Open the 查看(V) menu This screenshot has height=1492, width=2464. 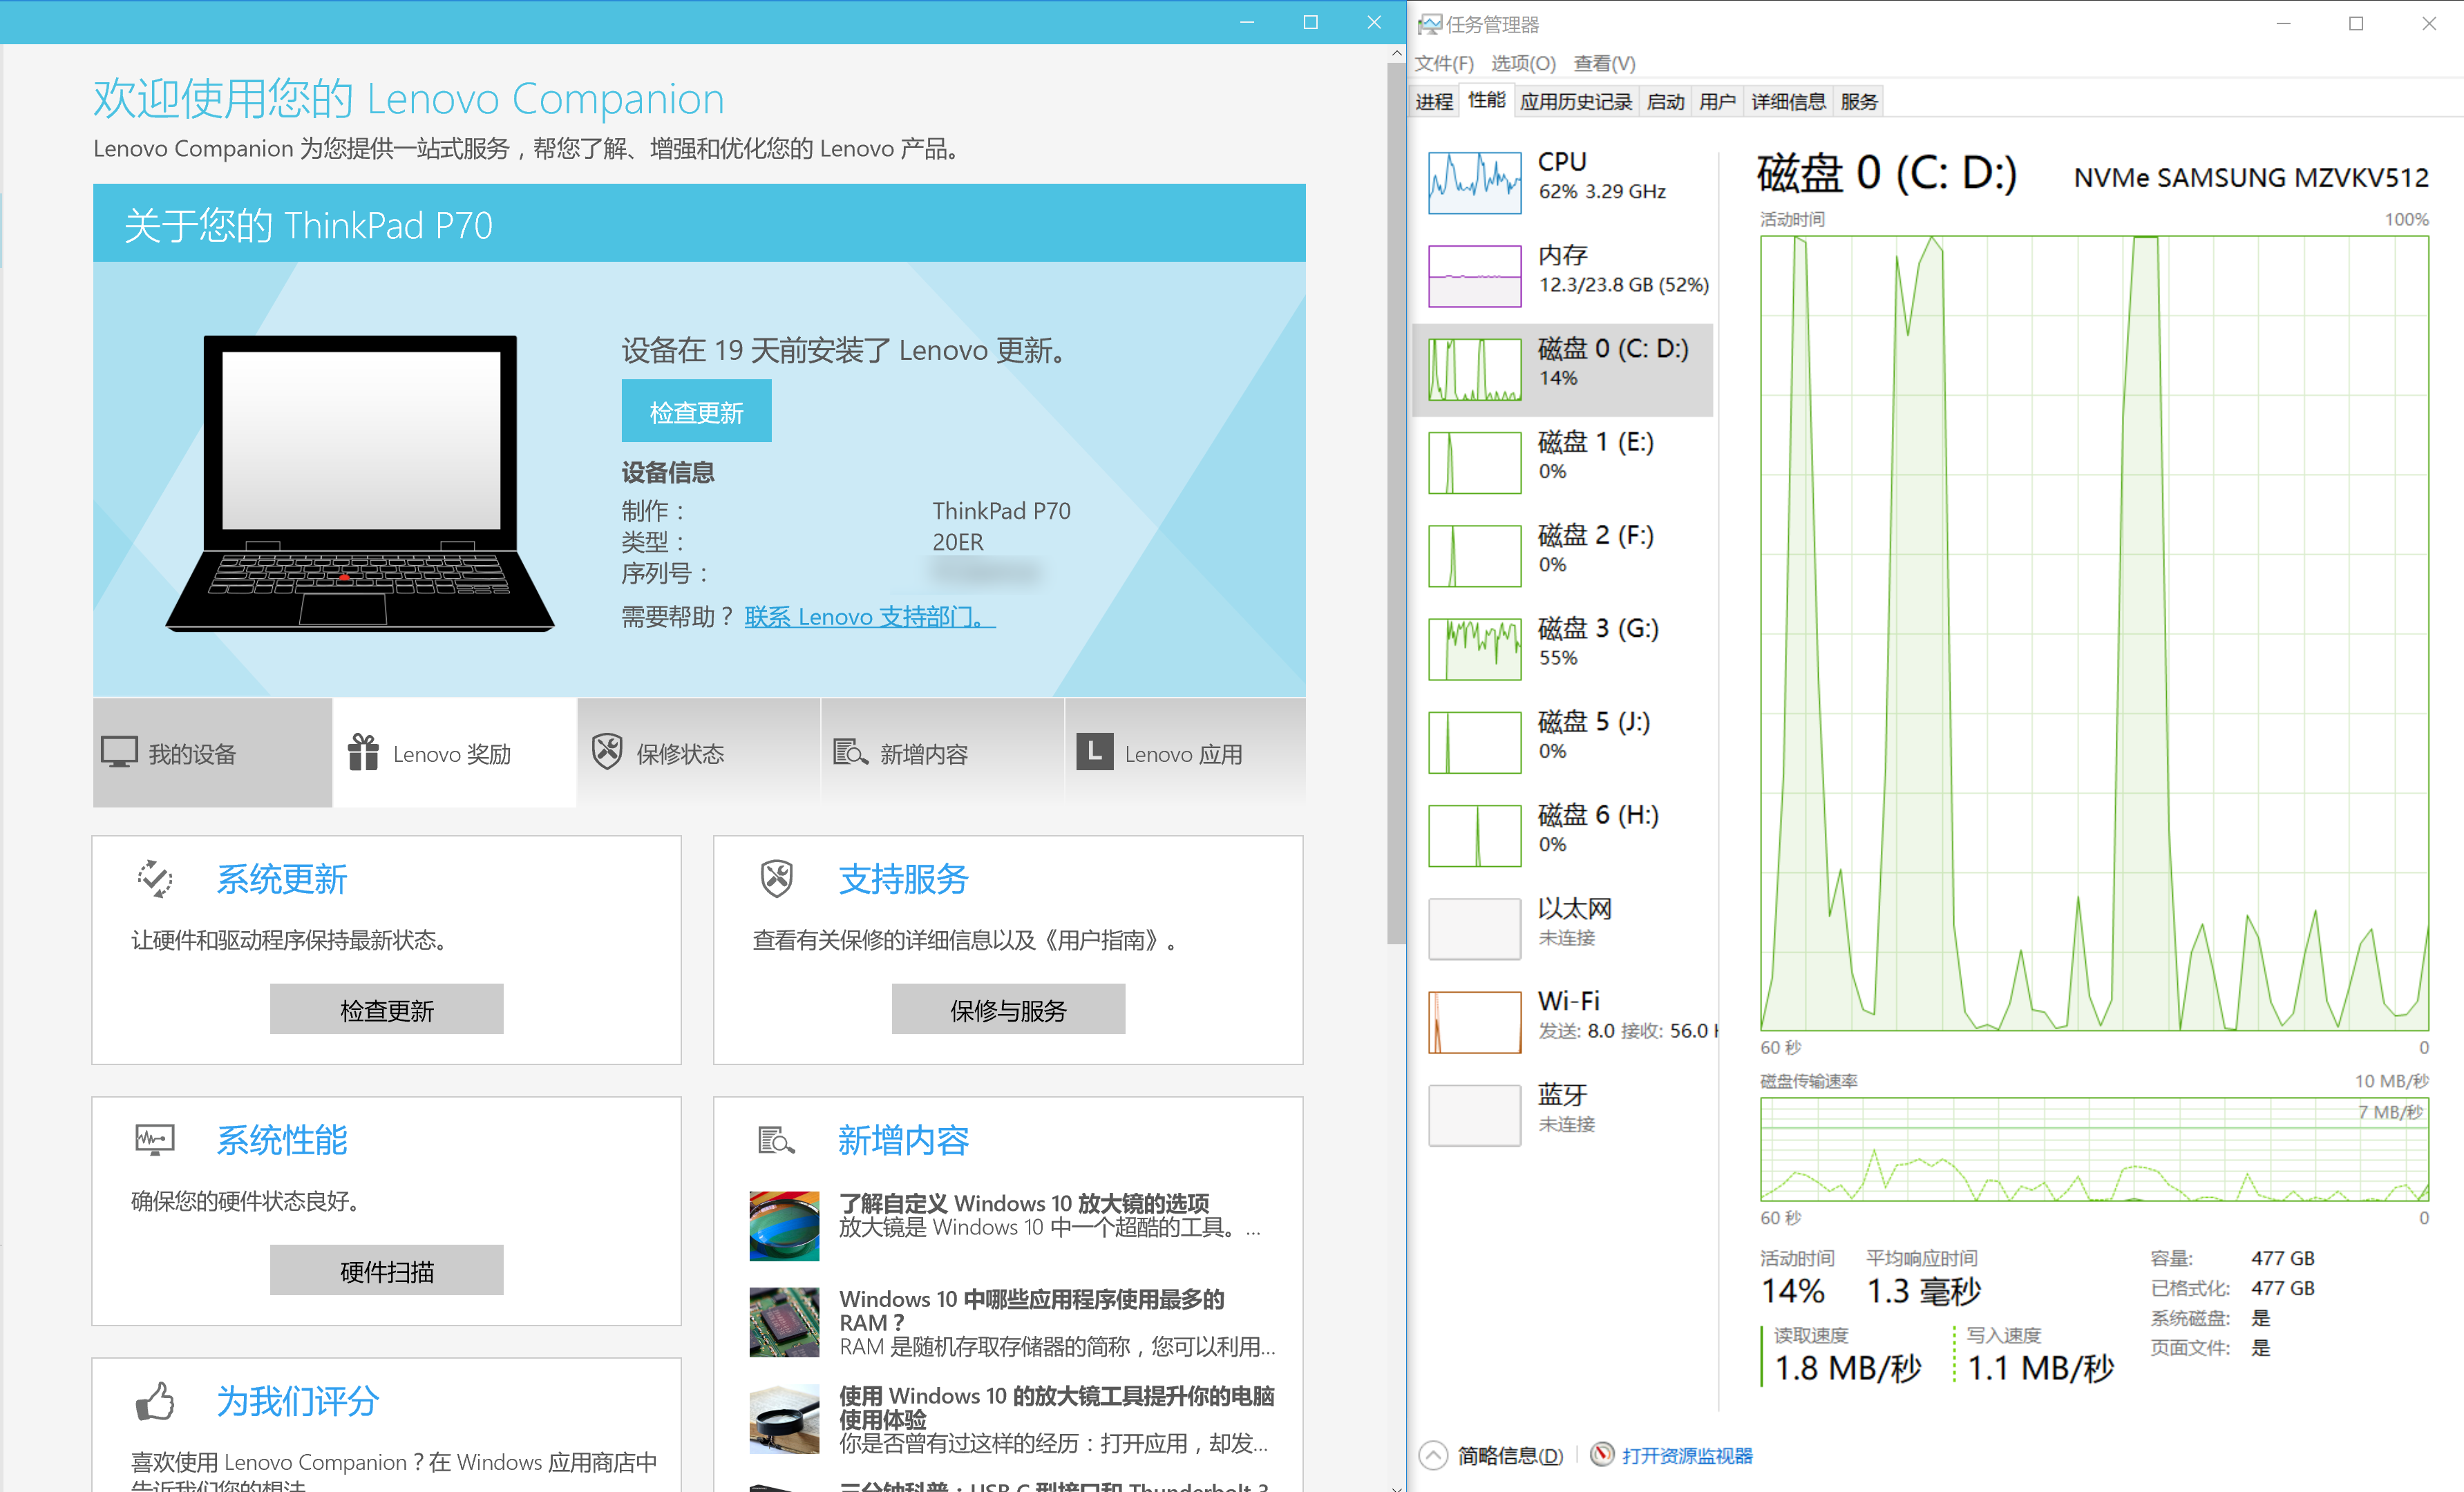pos(1604,64)
